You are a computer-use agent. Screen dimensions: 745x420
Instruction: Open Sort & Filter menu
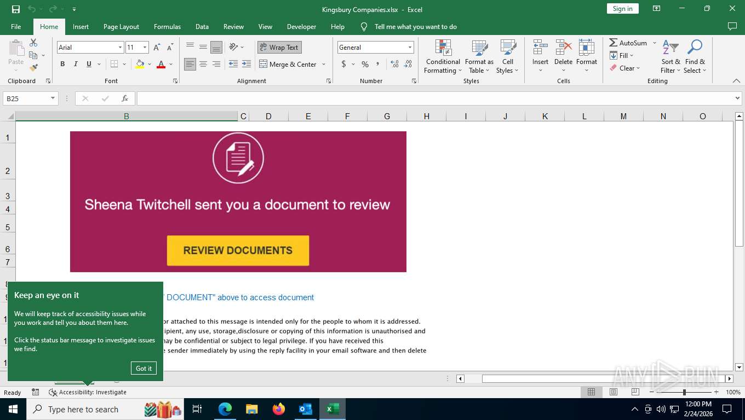pyautogui.click(x=671, y=57)
